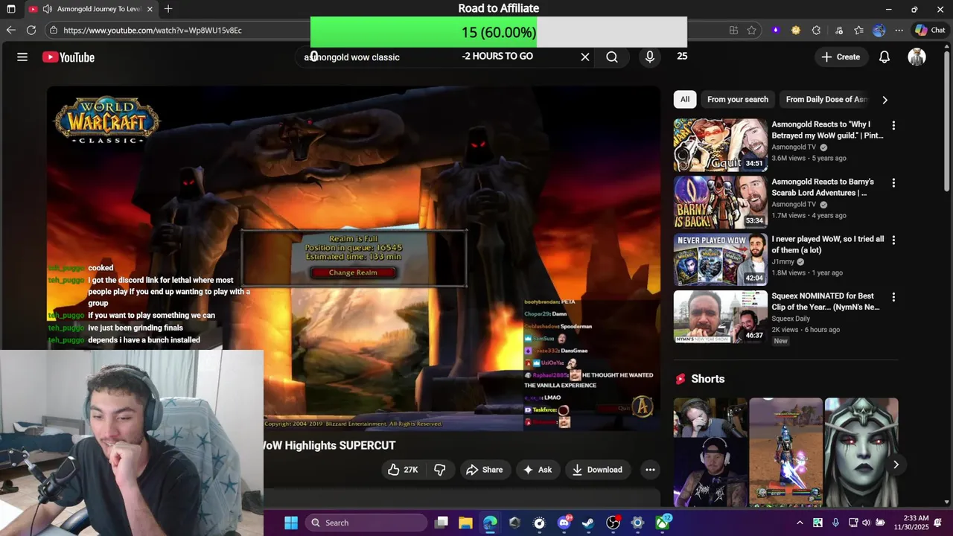Image resolution: width=953 pixels, height=536 pixels.
Task: Open Edge profile avatar
Action: 879,31
